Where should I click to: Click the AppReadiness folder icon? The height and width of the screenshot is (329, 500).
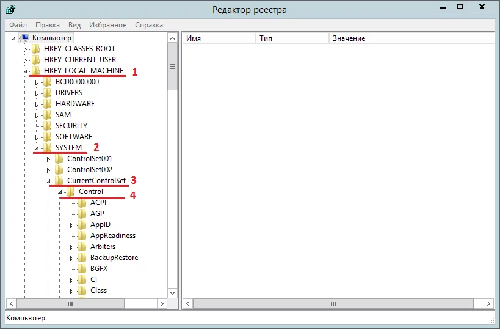coord(82,236)
